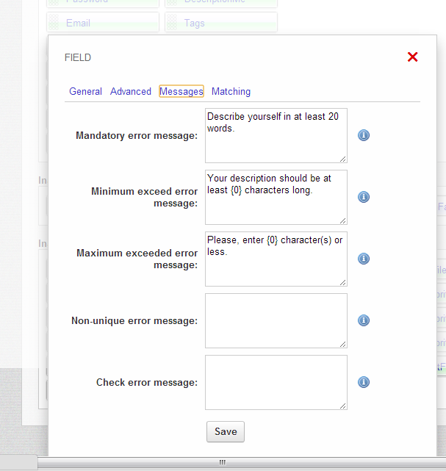
Task: Go to the Matching tab
Action: [x=231, y=92]
